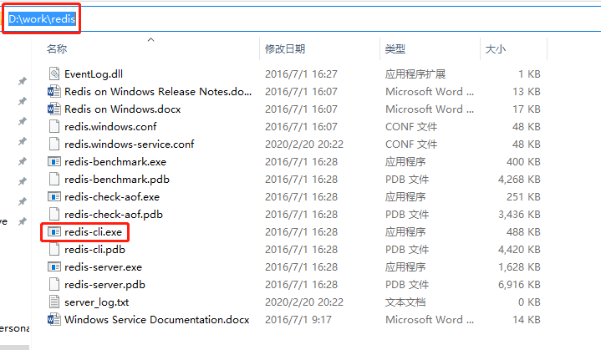Select the file name redis.windows-service.conf
The height and width of the screenshot is (350, 601).
click(130, 145)
